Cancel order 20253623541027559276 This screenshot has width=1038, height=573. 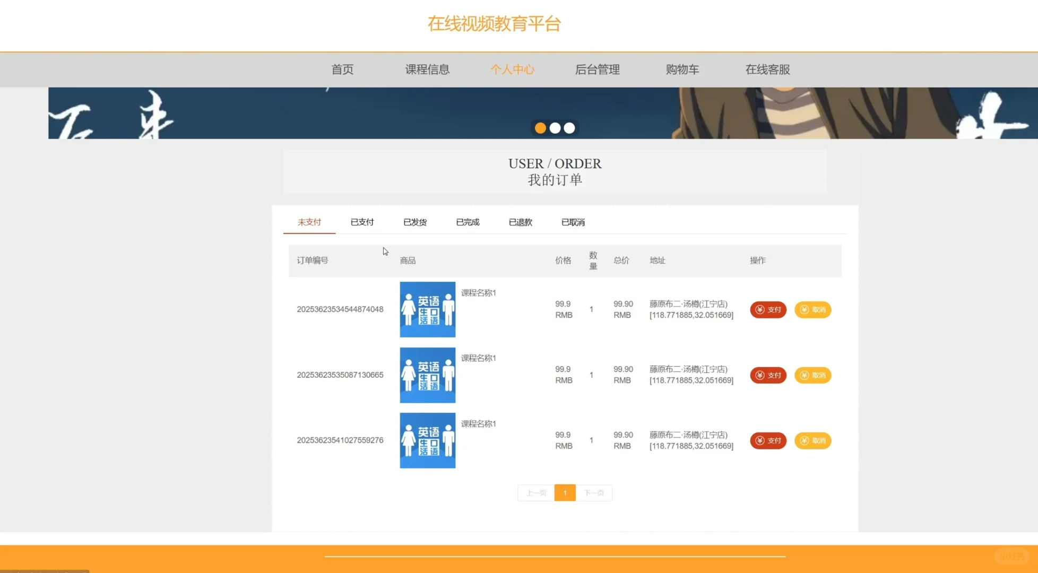pos(812,440)
